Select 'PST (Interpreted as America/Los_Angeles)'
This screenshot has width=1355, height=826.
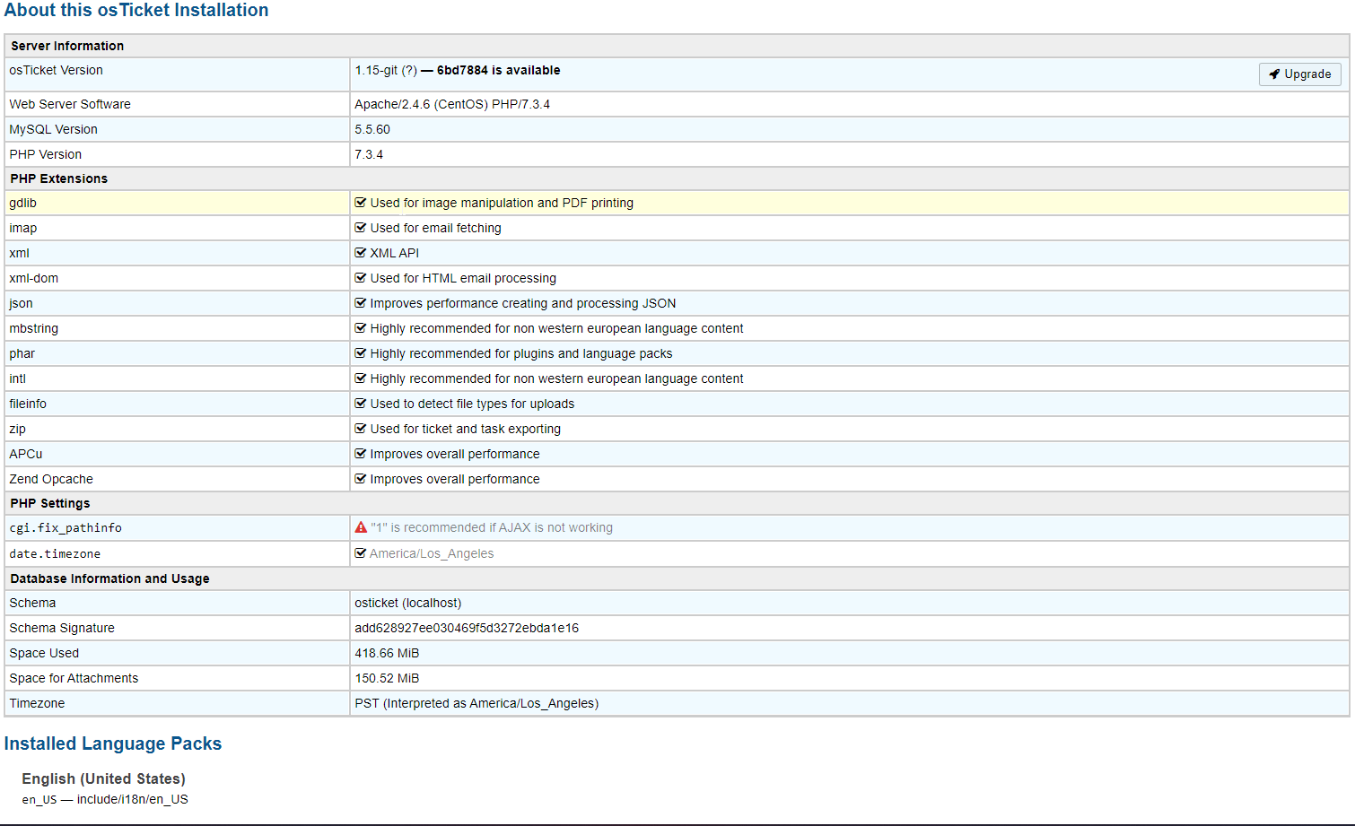pos(476,703)
